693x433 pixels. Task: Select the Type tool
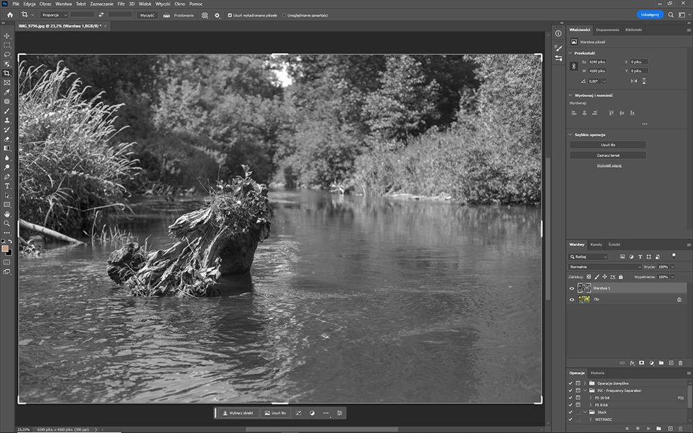pos(7,186)
